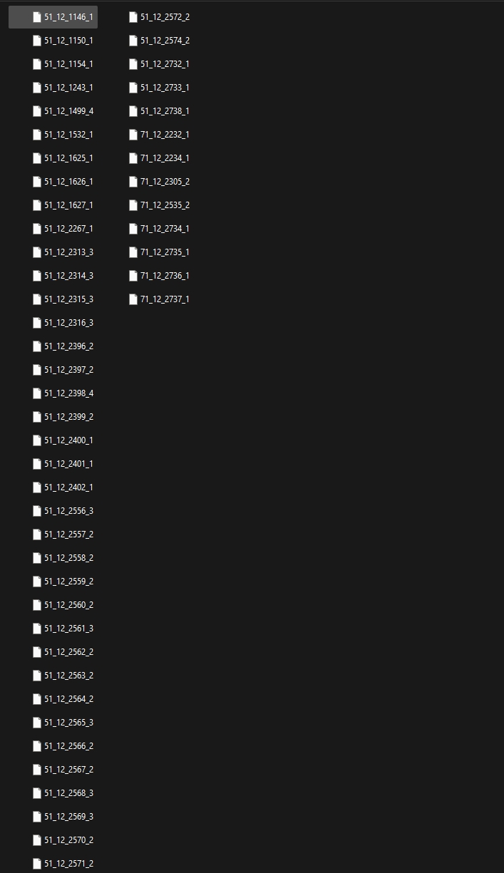The height and width of the screenshot is (873, 504).
Task: Click the entry 71_12_2535_2
Action: point(165,205)
